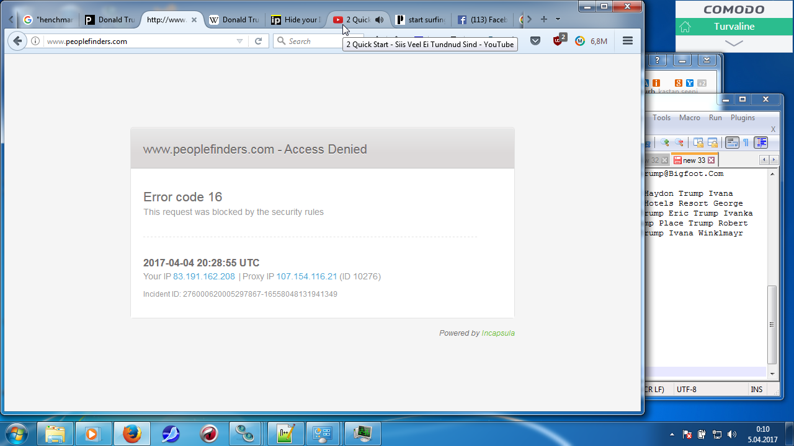This screenshot has height=446, width=794.
Task: Click the volume icon in system tray
Action: (732, 434)
